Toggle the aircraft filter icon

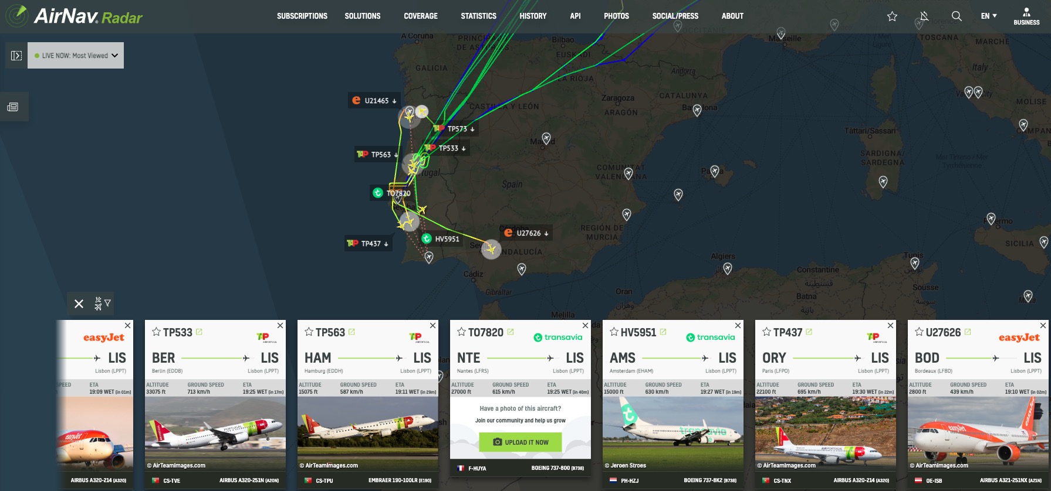[x=102, y=304]
